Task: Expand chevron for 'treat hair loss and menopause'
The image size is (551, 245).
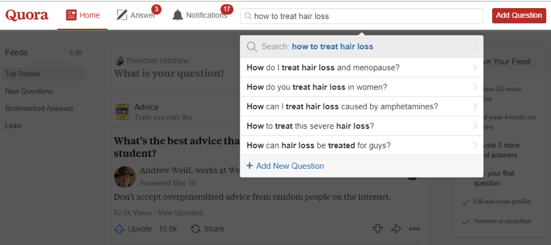Action: pyautogui.click(x=475, y=67)
